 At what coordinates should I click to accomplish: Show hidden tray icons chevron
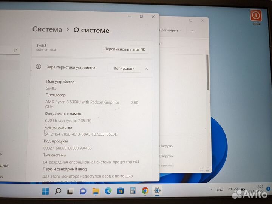tap(210, 190)
